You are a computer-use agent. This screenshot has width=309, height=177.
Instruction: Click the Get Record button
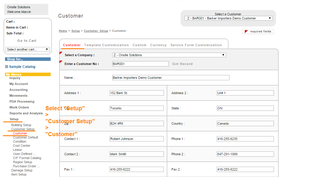[x=182, y=64]
